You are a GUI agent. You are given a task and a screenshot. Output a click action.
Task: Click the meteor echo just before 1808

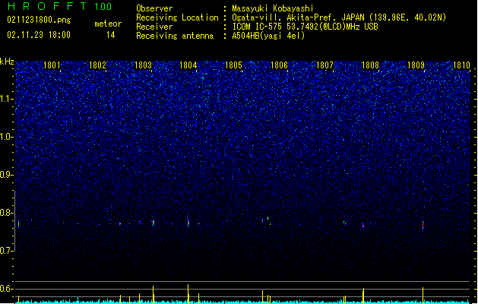pos(363,226)
